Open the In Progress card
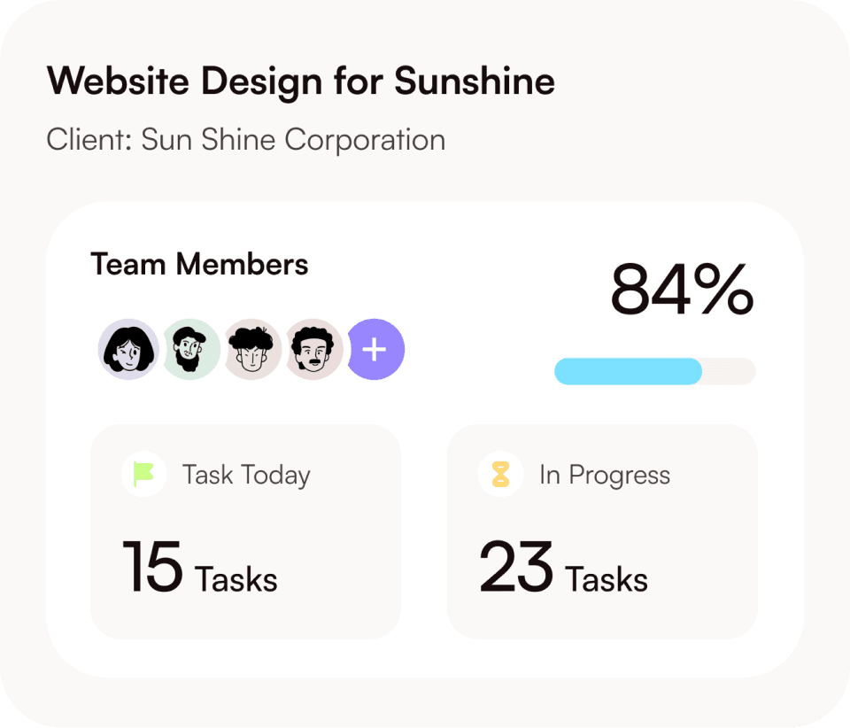Image resolution: width=850 pixels, height=728 pixels. (x=602, y=531)
